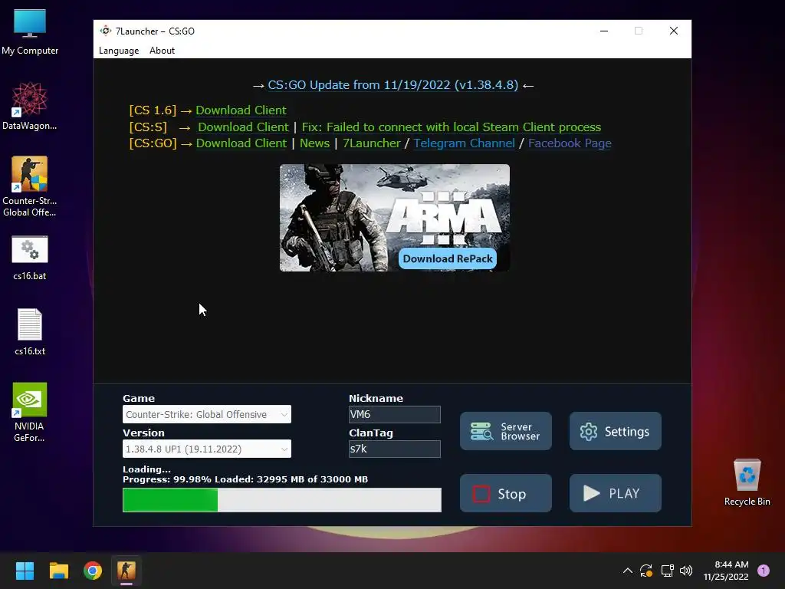
Task: Expand the Version dropdown
Action: 207,449
